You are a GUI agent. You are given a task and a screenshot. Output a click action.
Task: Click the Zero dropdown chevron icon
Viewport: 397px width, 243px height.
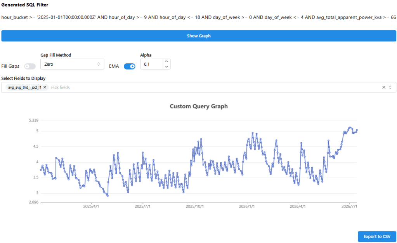pos(99,64)
